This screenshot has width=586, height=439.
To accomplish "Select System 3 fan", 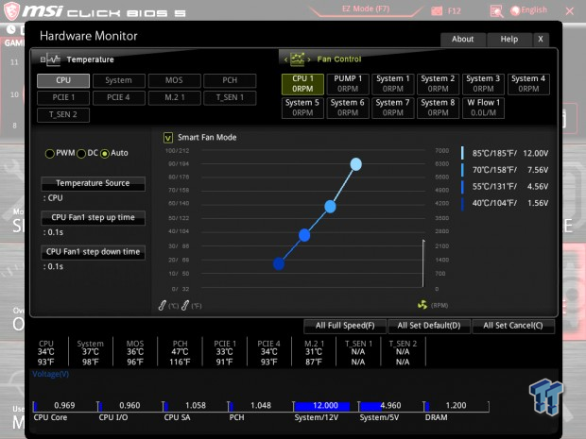I will (483, 84).
